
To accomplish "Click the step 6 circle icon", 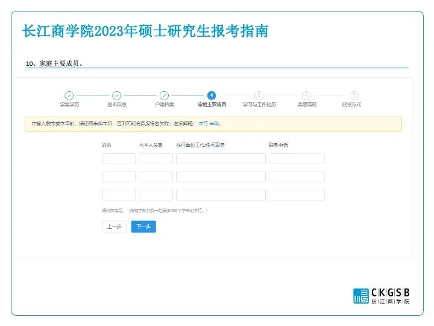I will pos(306,95).
